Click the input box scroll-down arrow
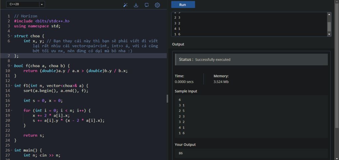This screenshot has height=160, width=339. coord(329,34)
